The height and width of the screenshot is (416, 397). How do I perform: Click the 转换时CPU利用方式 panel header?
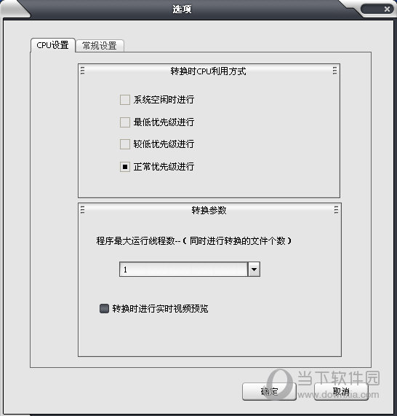point(209,71)
